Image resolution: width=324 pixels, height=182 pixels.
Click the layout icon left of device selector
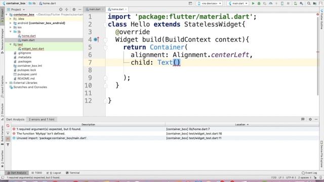[x=190, y=4]
